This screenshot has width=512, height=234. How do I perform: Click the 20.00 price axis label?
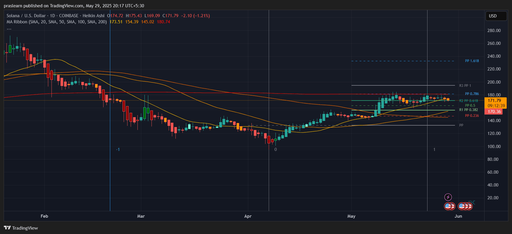pyautogui.click(x=493, y=198)
